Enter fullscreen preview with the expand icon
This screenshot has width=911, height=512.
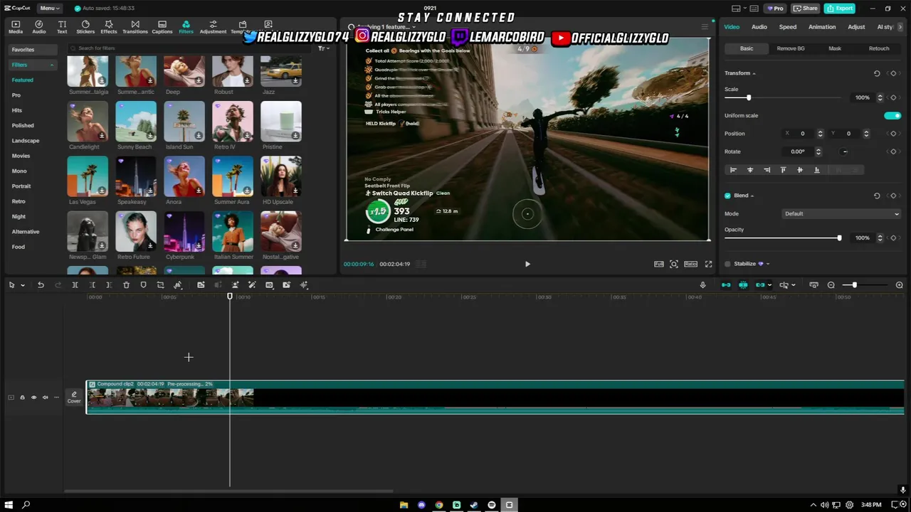708,264
